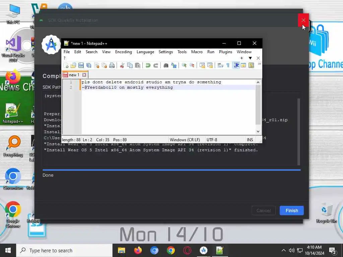Copy selection using the toolbar Copy icon
This screenshot has width=343, height=257.
130,65
